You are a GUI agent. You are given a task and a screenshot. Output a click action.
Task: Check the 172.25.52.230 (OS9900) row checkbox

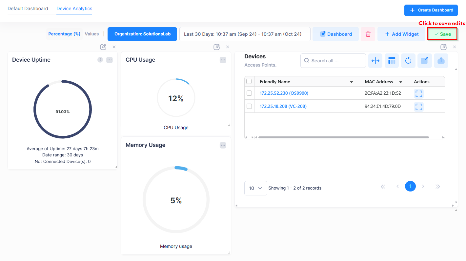(x=249, y=93)
